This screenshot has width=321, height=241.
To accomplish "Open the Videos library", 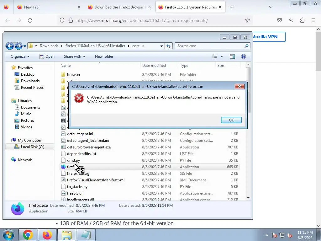I will coord(26,127).
